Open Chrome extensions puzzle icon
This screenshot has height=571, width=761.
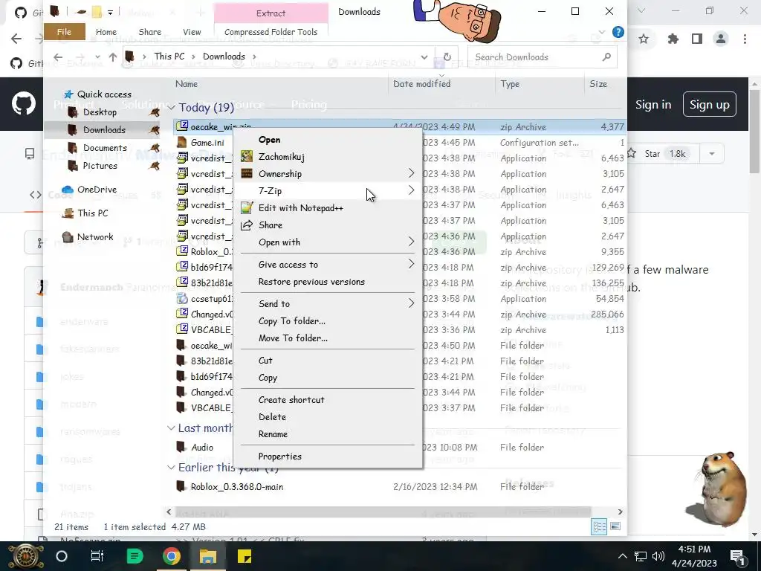[x=673, y=39]
